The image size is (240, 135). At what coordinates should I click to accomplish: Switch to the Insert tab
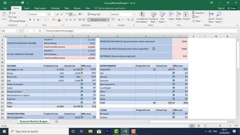tap(27, 8)
